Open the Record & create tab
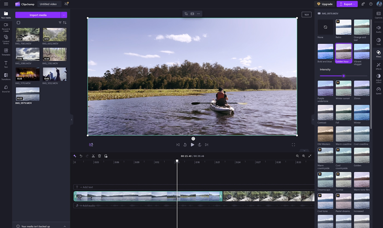The height and width of the screenshot is (228, 383). 6,27
